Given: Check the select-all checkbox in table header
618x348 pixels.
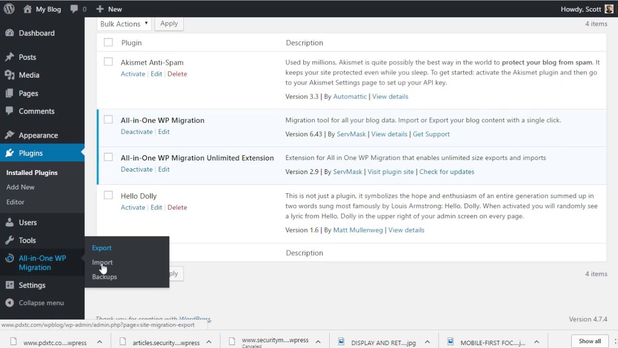Looking at the screenshot, I should click(108, 43).
